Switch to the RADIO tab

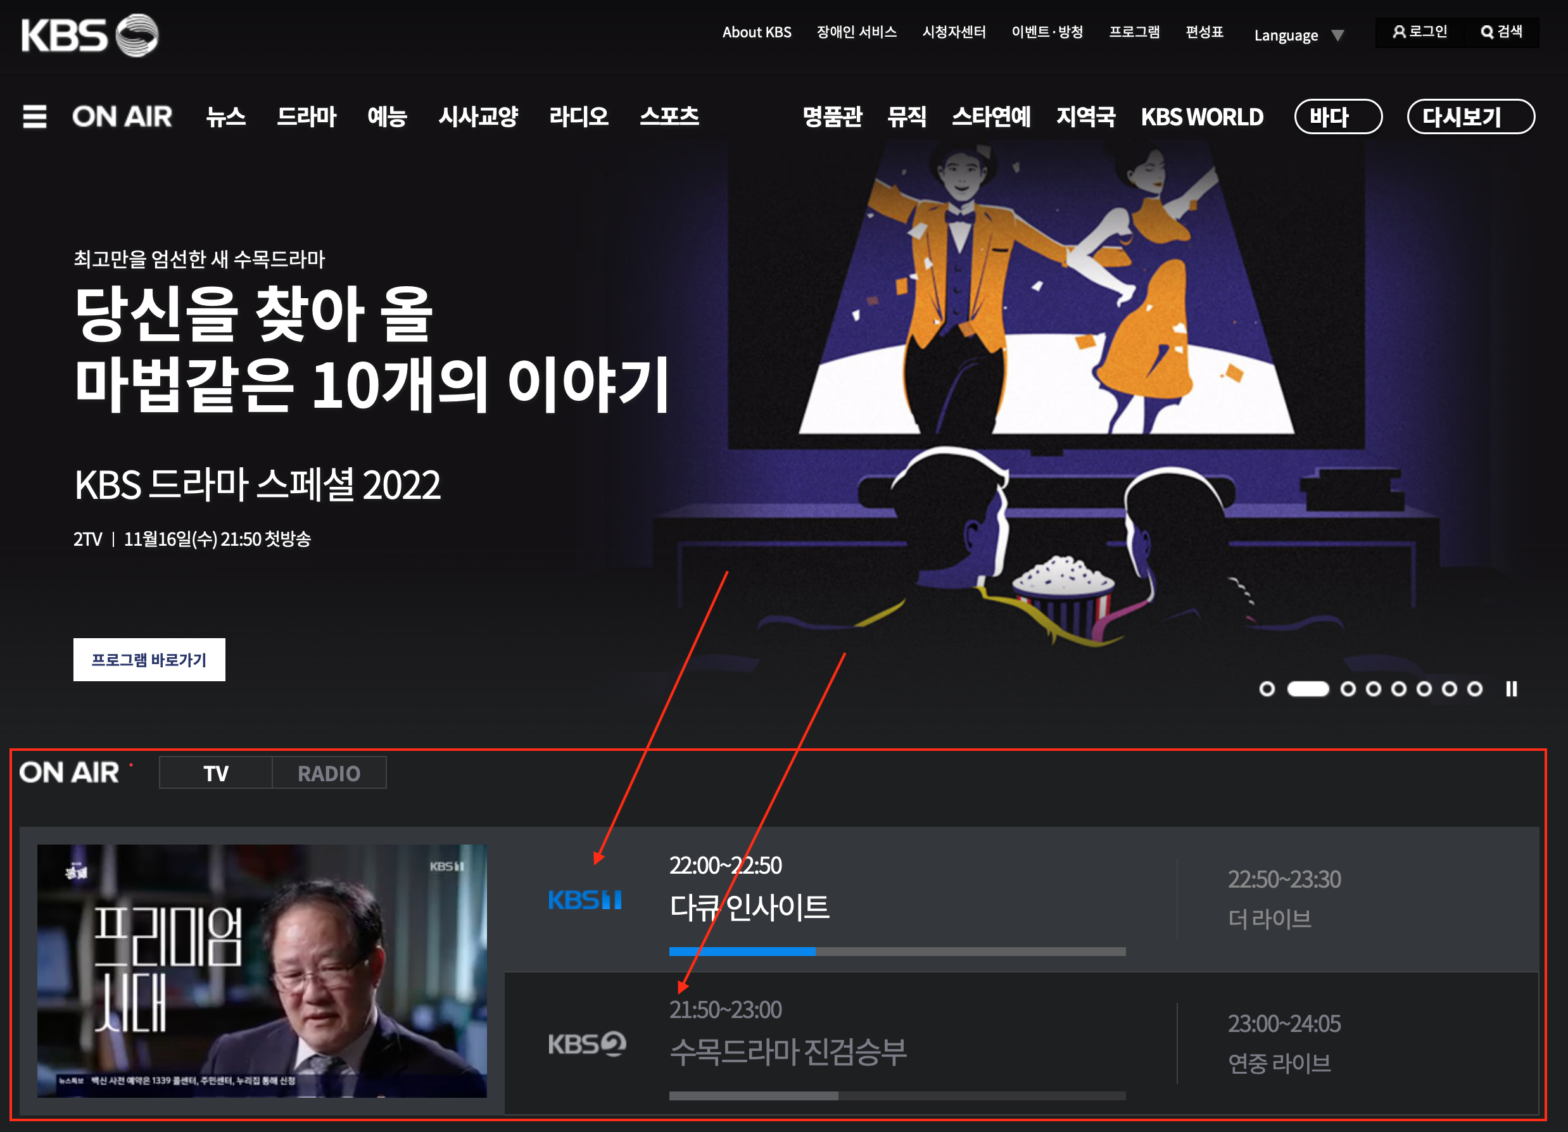(x=329, y=773)
